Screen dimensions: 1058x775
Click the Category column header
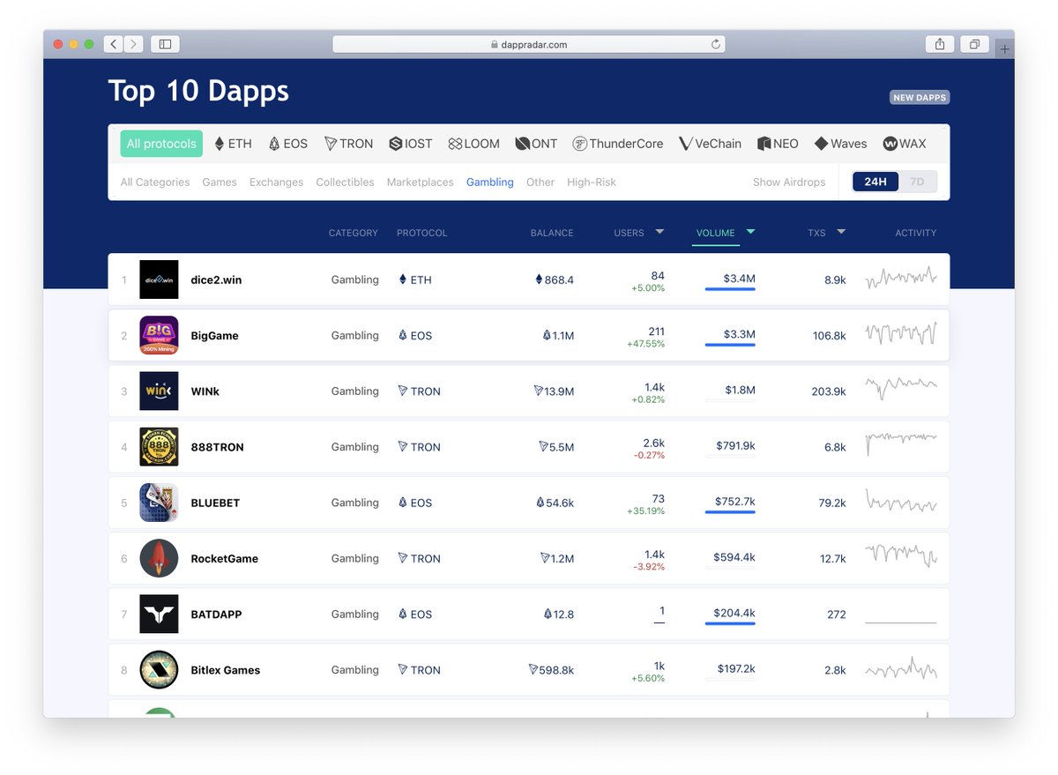[x=353, y=233]
